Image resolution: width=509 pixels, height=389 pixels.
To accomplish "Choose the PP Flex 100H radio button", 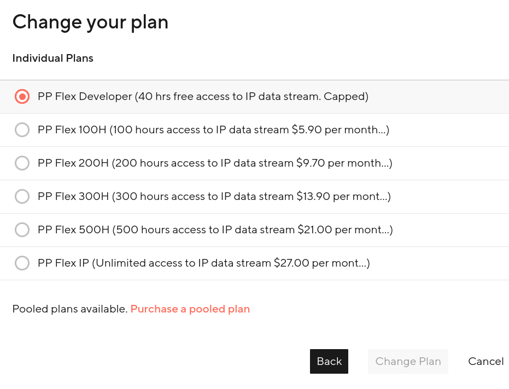I will point(22,130).
